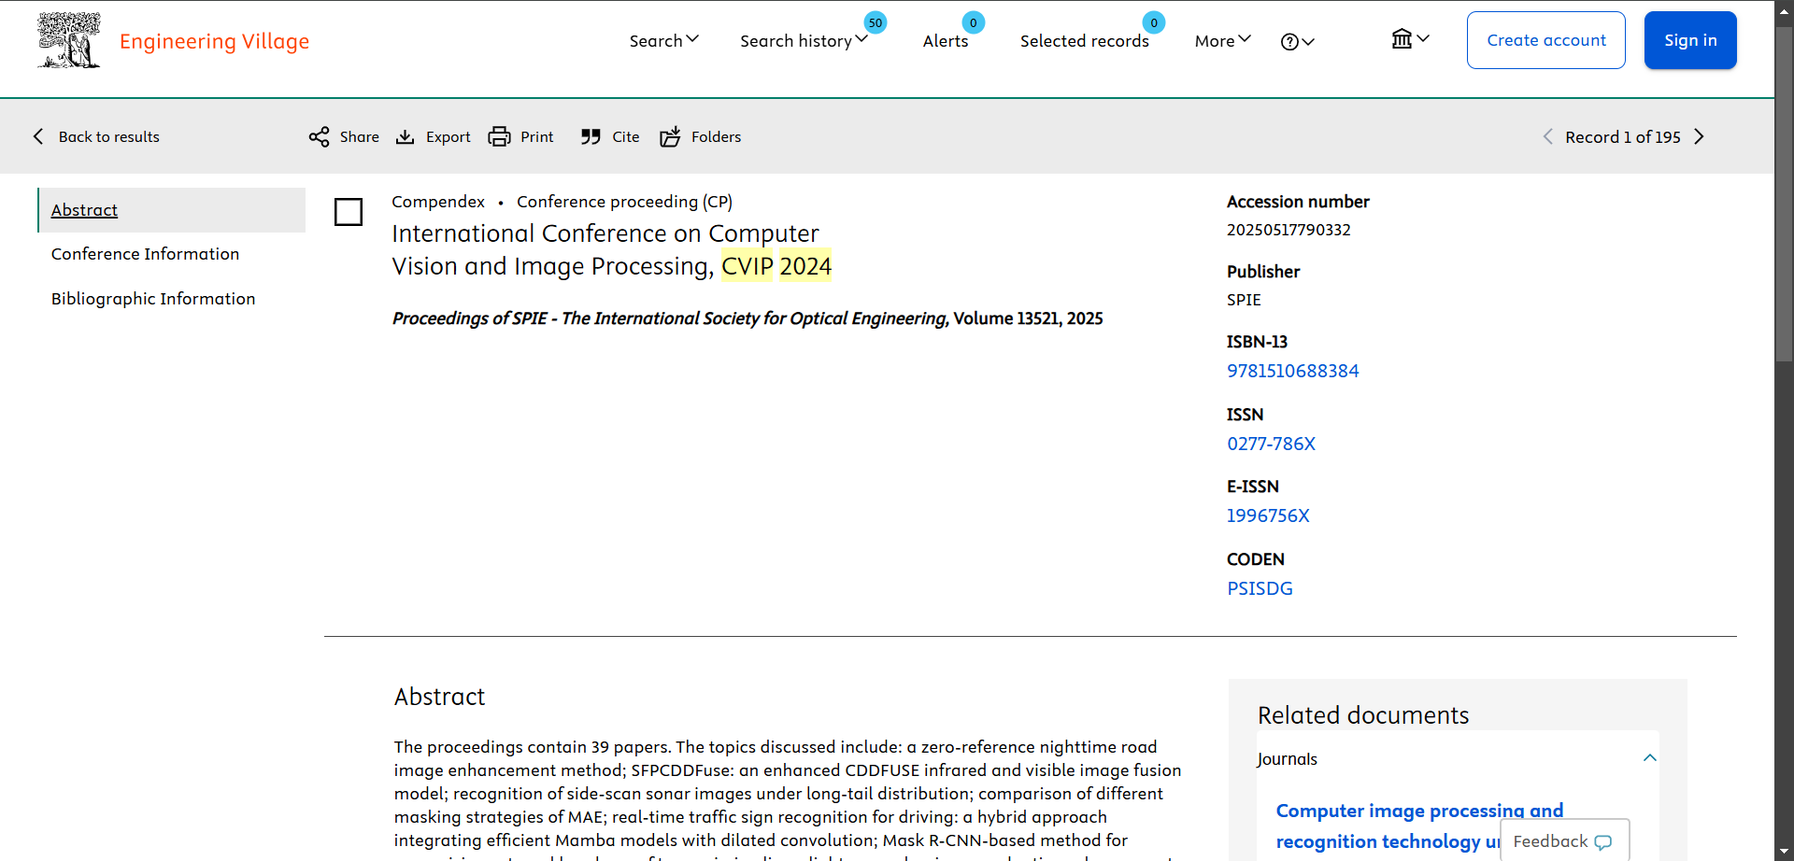1794x861 pixels.
Task: Open ISSN link 0277-786X
Action: (x=1271, y=444)
